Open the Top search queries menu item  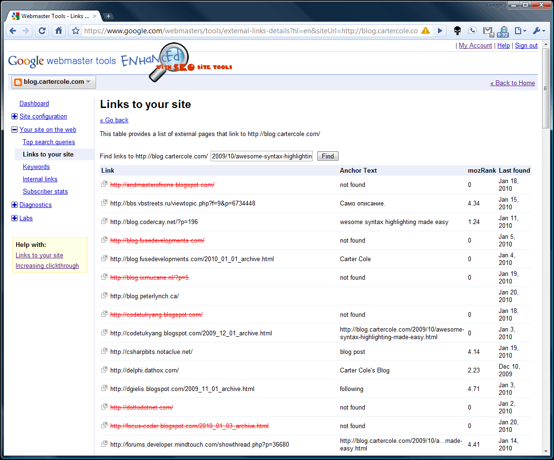[x=49, y=142]
